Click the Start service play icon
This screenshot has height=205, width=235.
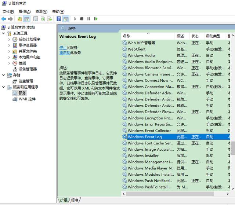pos(75,19)
